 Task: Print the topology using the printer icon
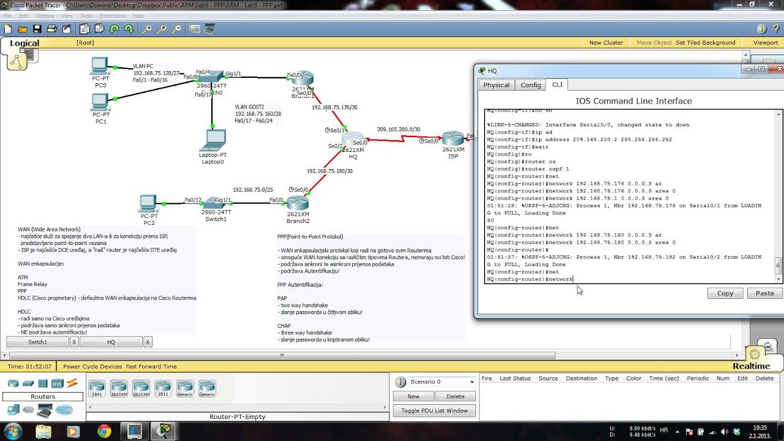[52, 29]
